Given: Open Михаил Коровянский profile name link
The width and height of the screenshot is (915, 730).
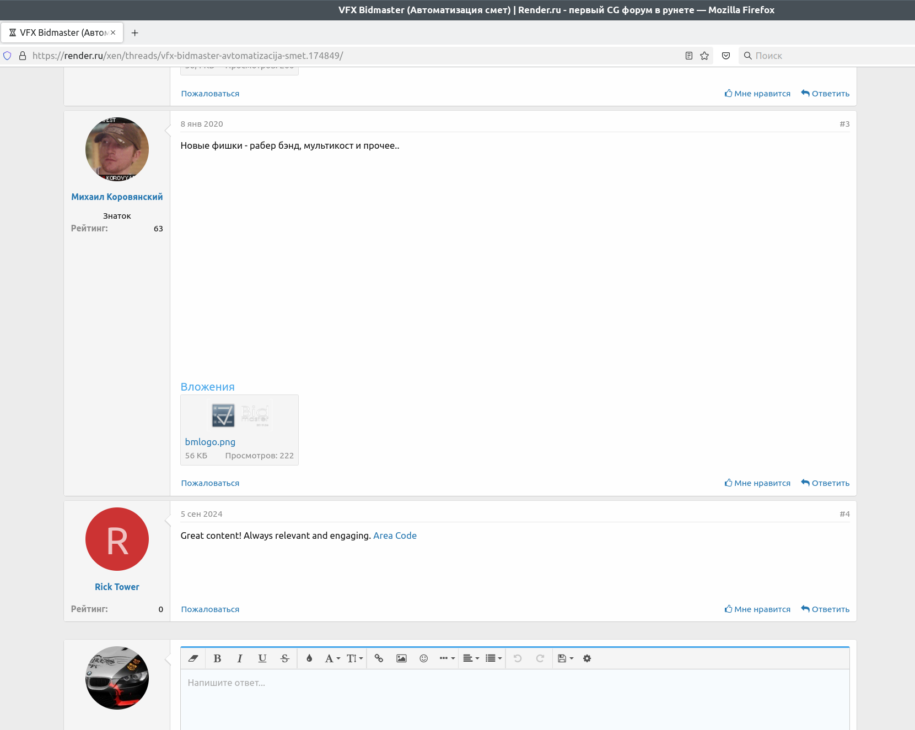Looking at the screenshot, I should 117,197.
